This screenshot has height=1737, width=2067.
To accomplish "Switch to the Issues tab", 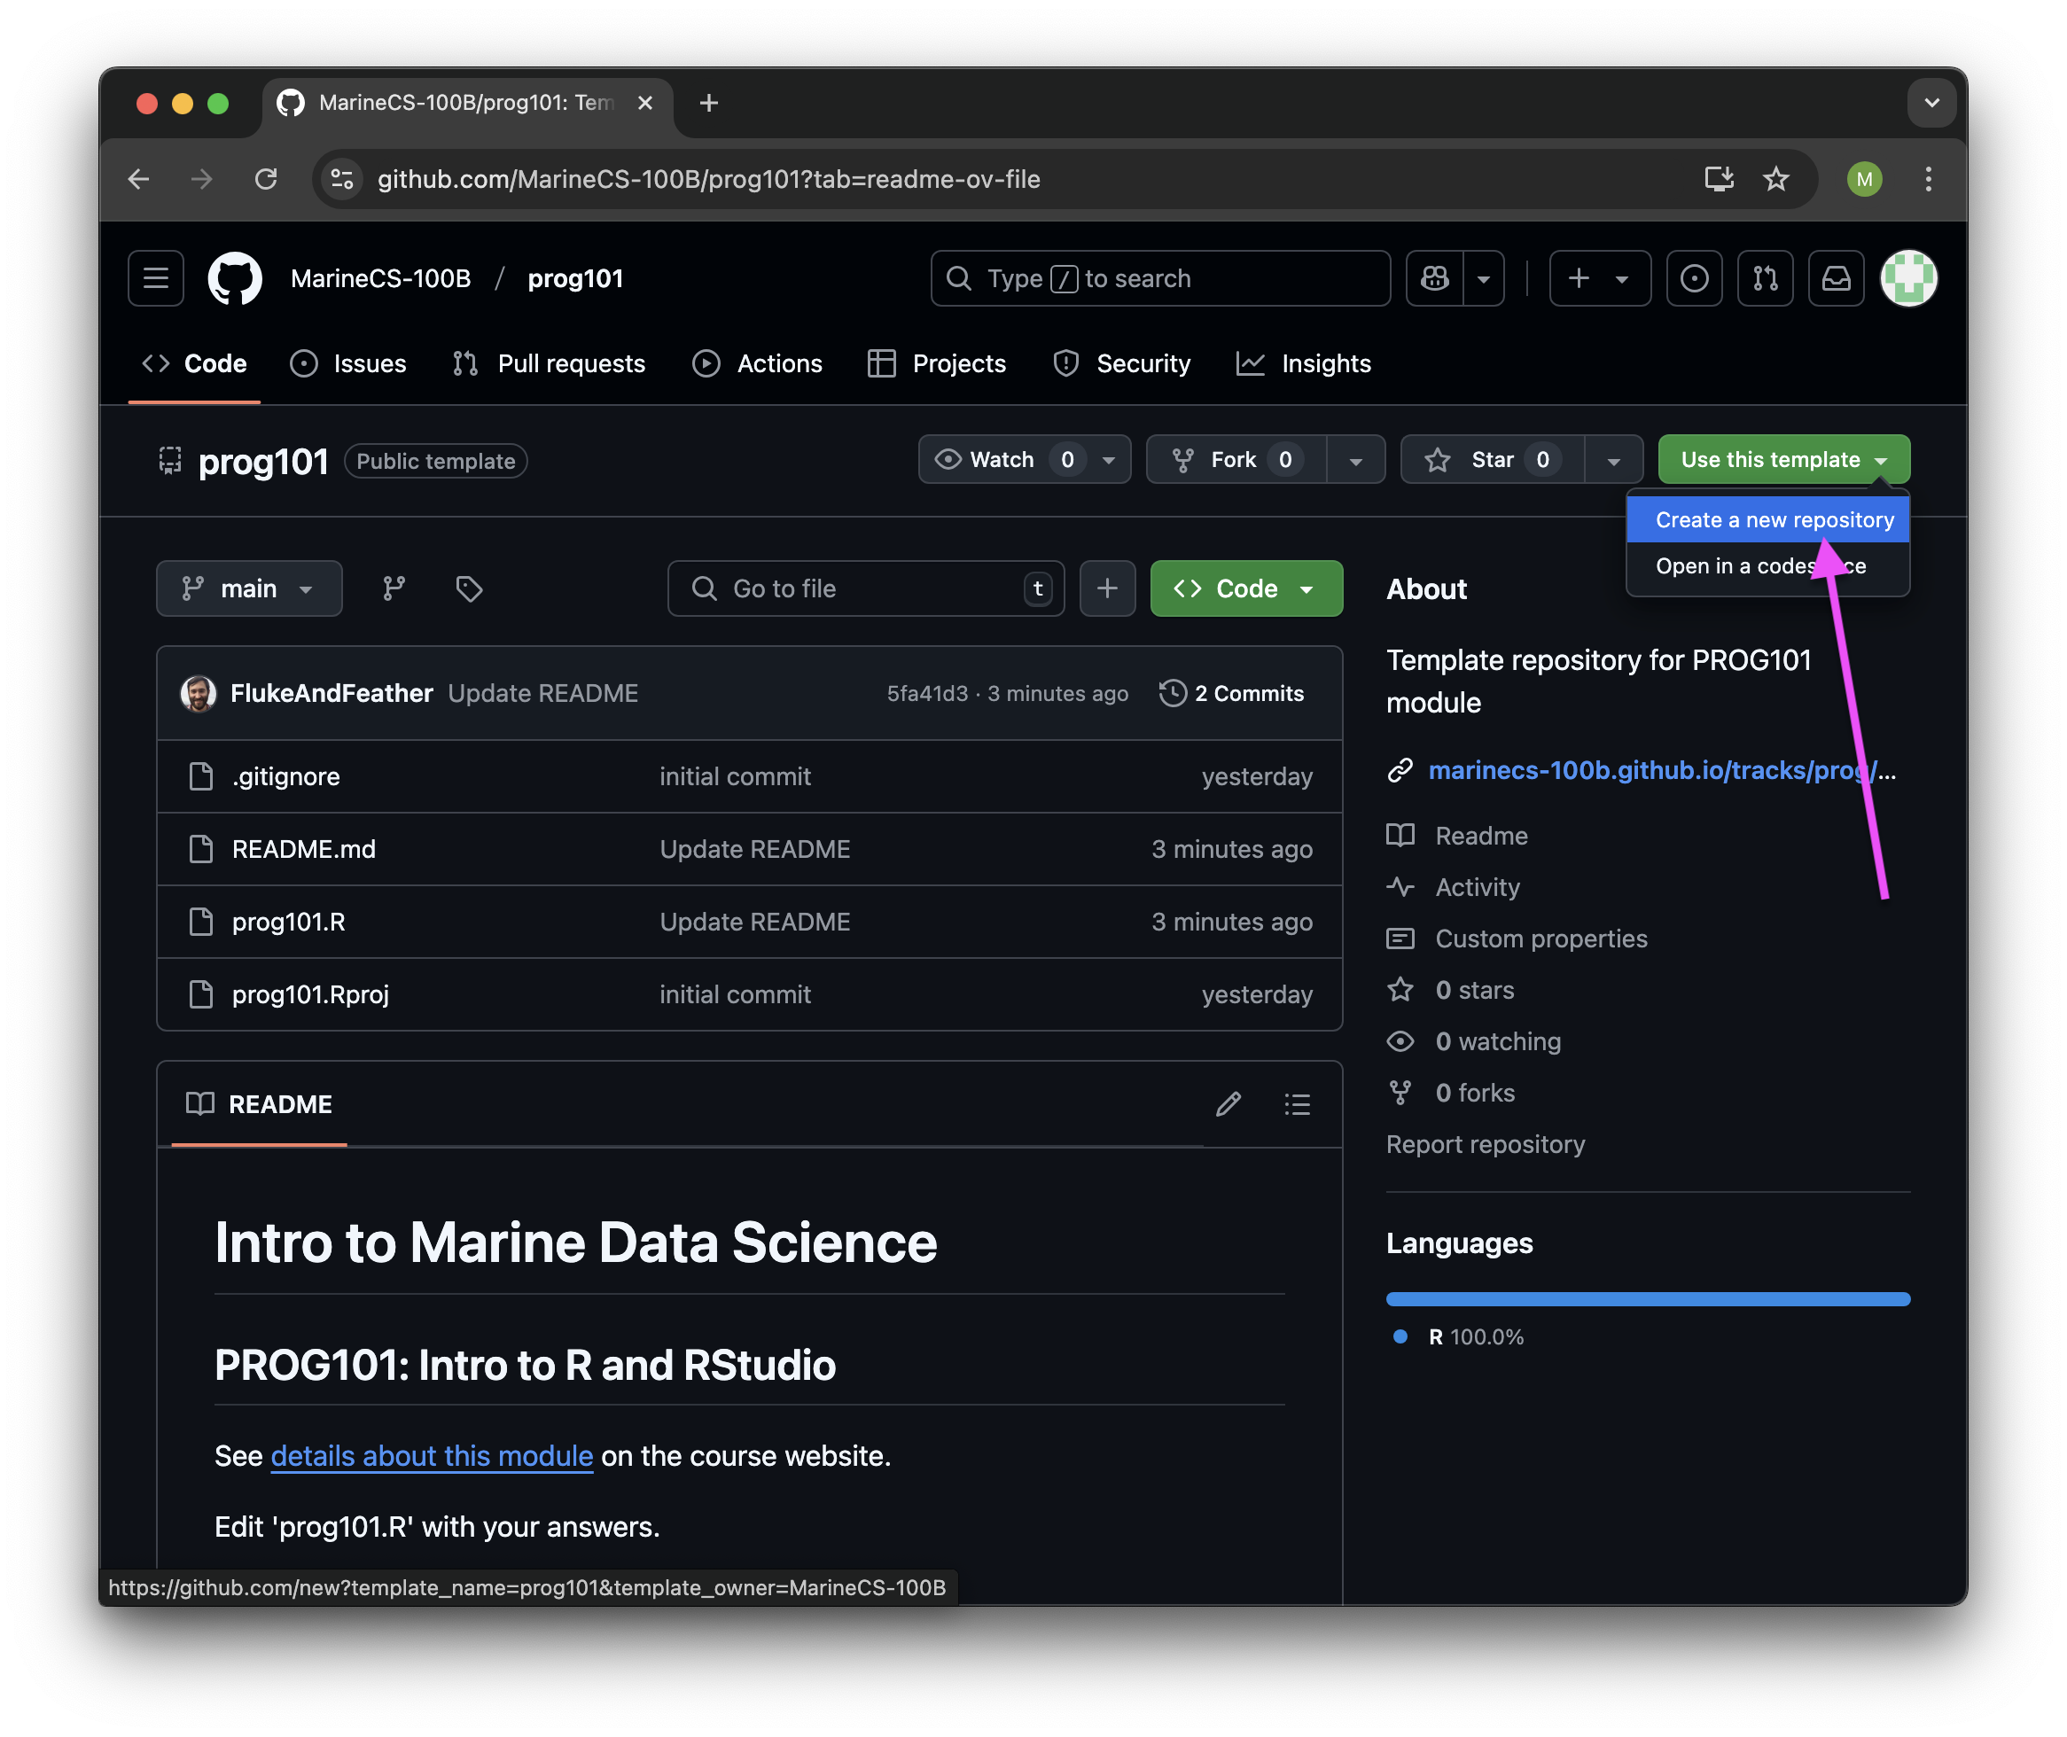I will pyautogui.click(x=348, y=363).
